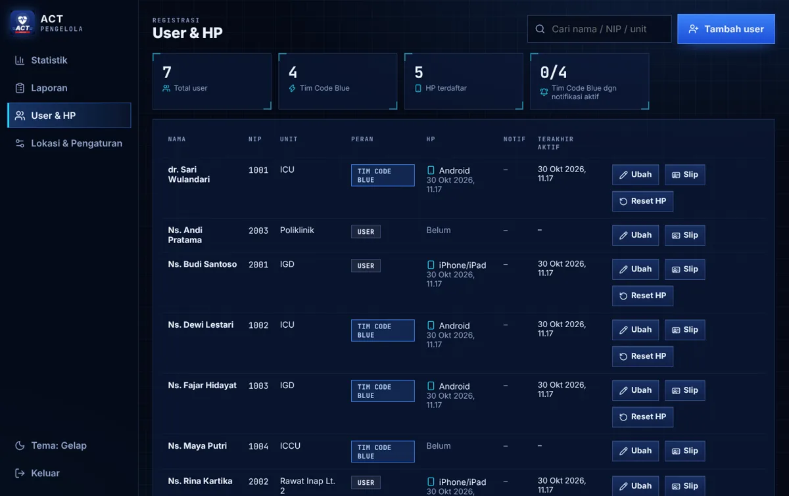Click the Lokasi & Pengaturan sliders icon
Screen dimensions: 789x496
20,143
